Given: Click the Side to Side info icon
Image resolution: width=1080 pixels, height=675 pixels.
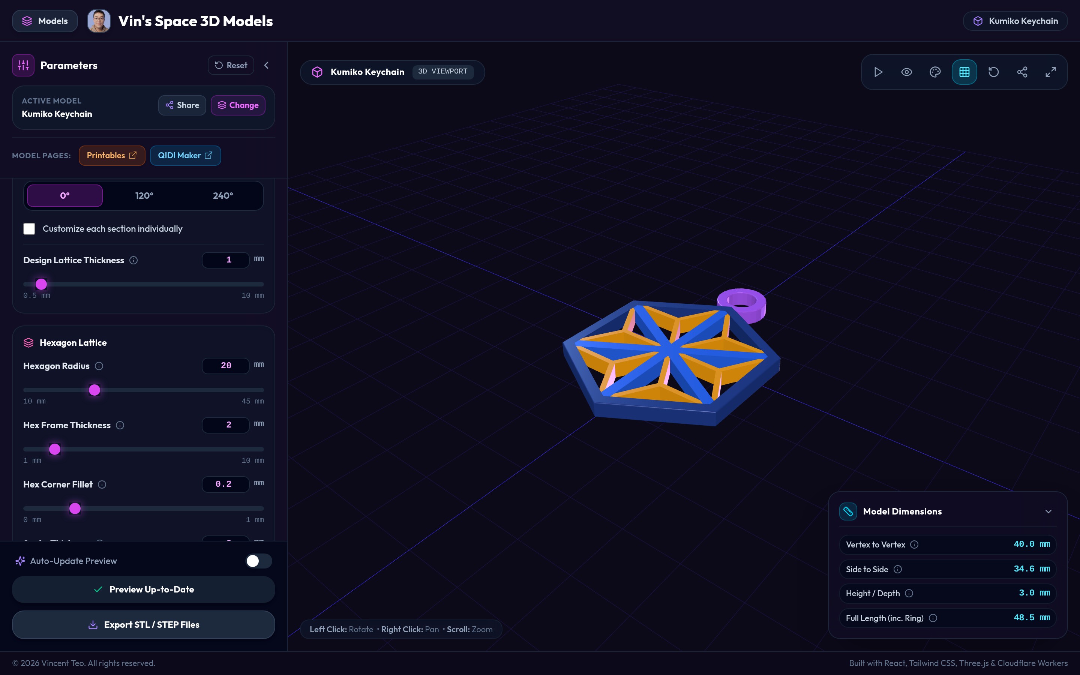Looking at the screenshot, I should coord(898,569).
